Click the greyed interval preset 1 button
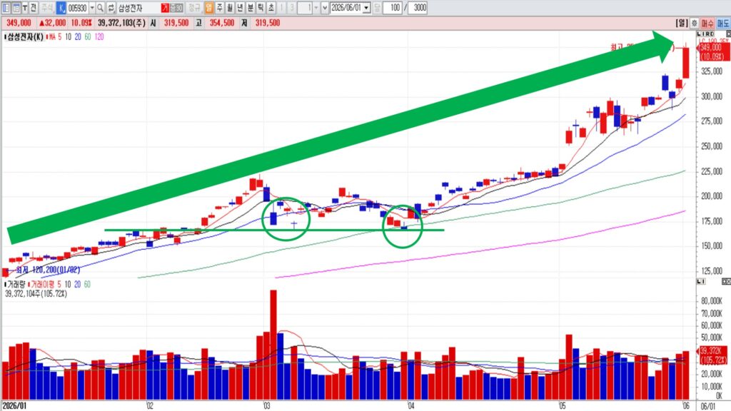 point(281,8)
